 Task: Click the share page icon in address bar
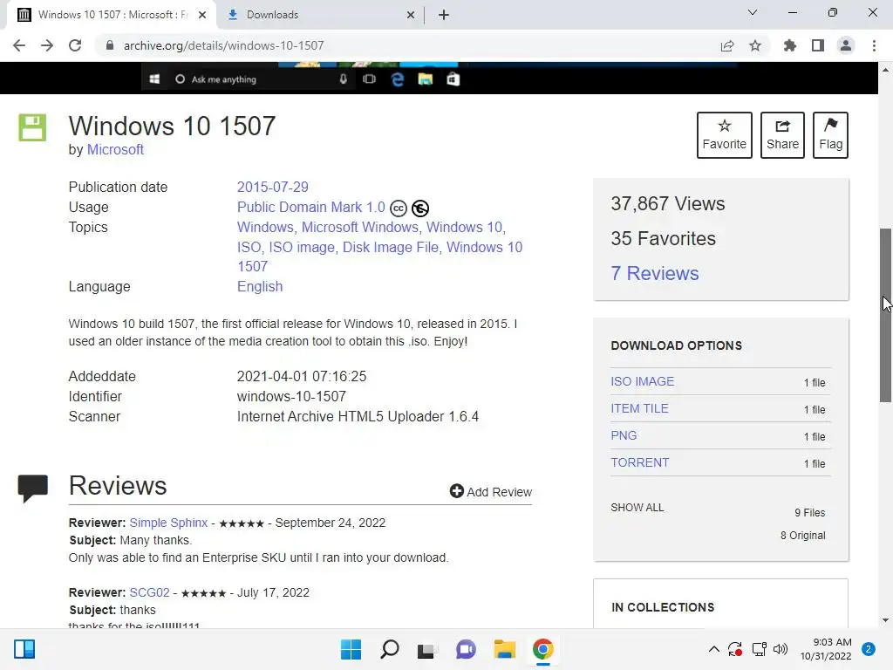[727, 45]
